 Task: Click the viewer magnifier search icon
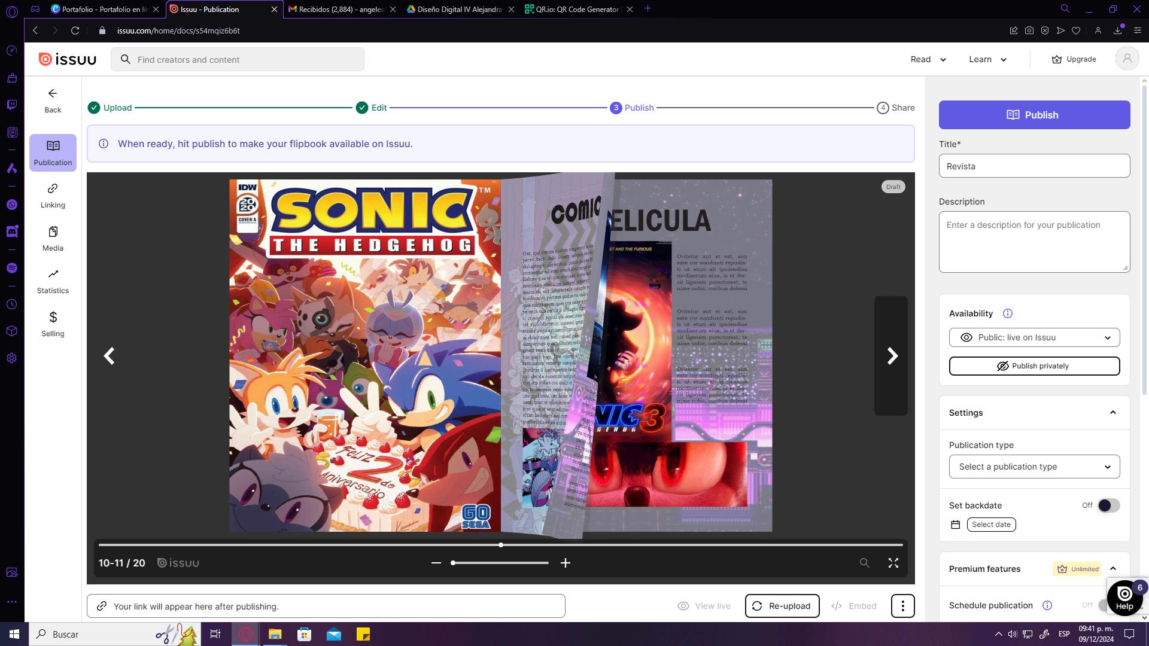click(x=864, y=563)
